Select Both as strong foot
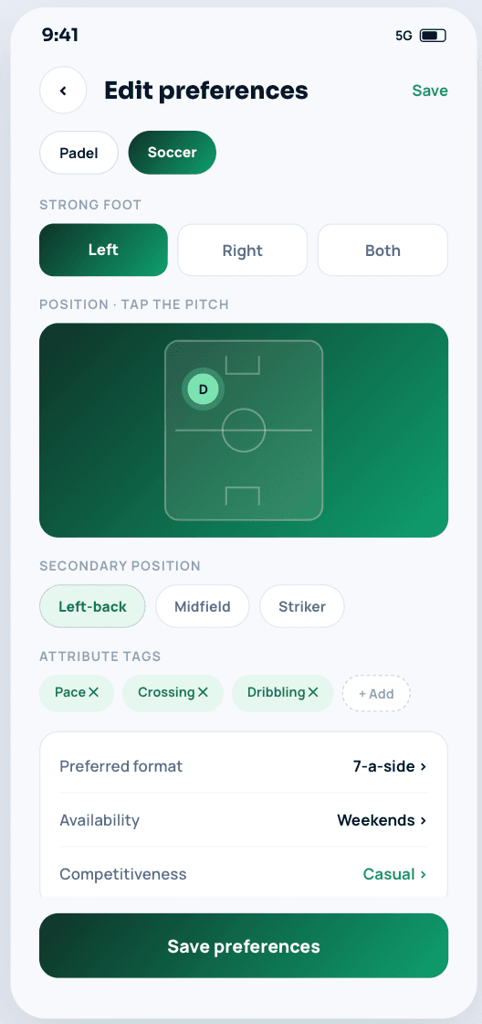The image size is (482, 1024). (x=382, y=251)
